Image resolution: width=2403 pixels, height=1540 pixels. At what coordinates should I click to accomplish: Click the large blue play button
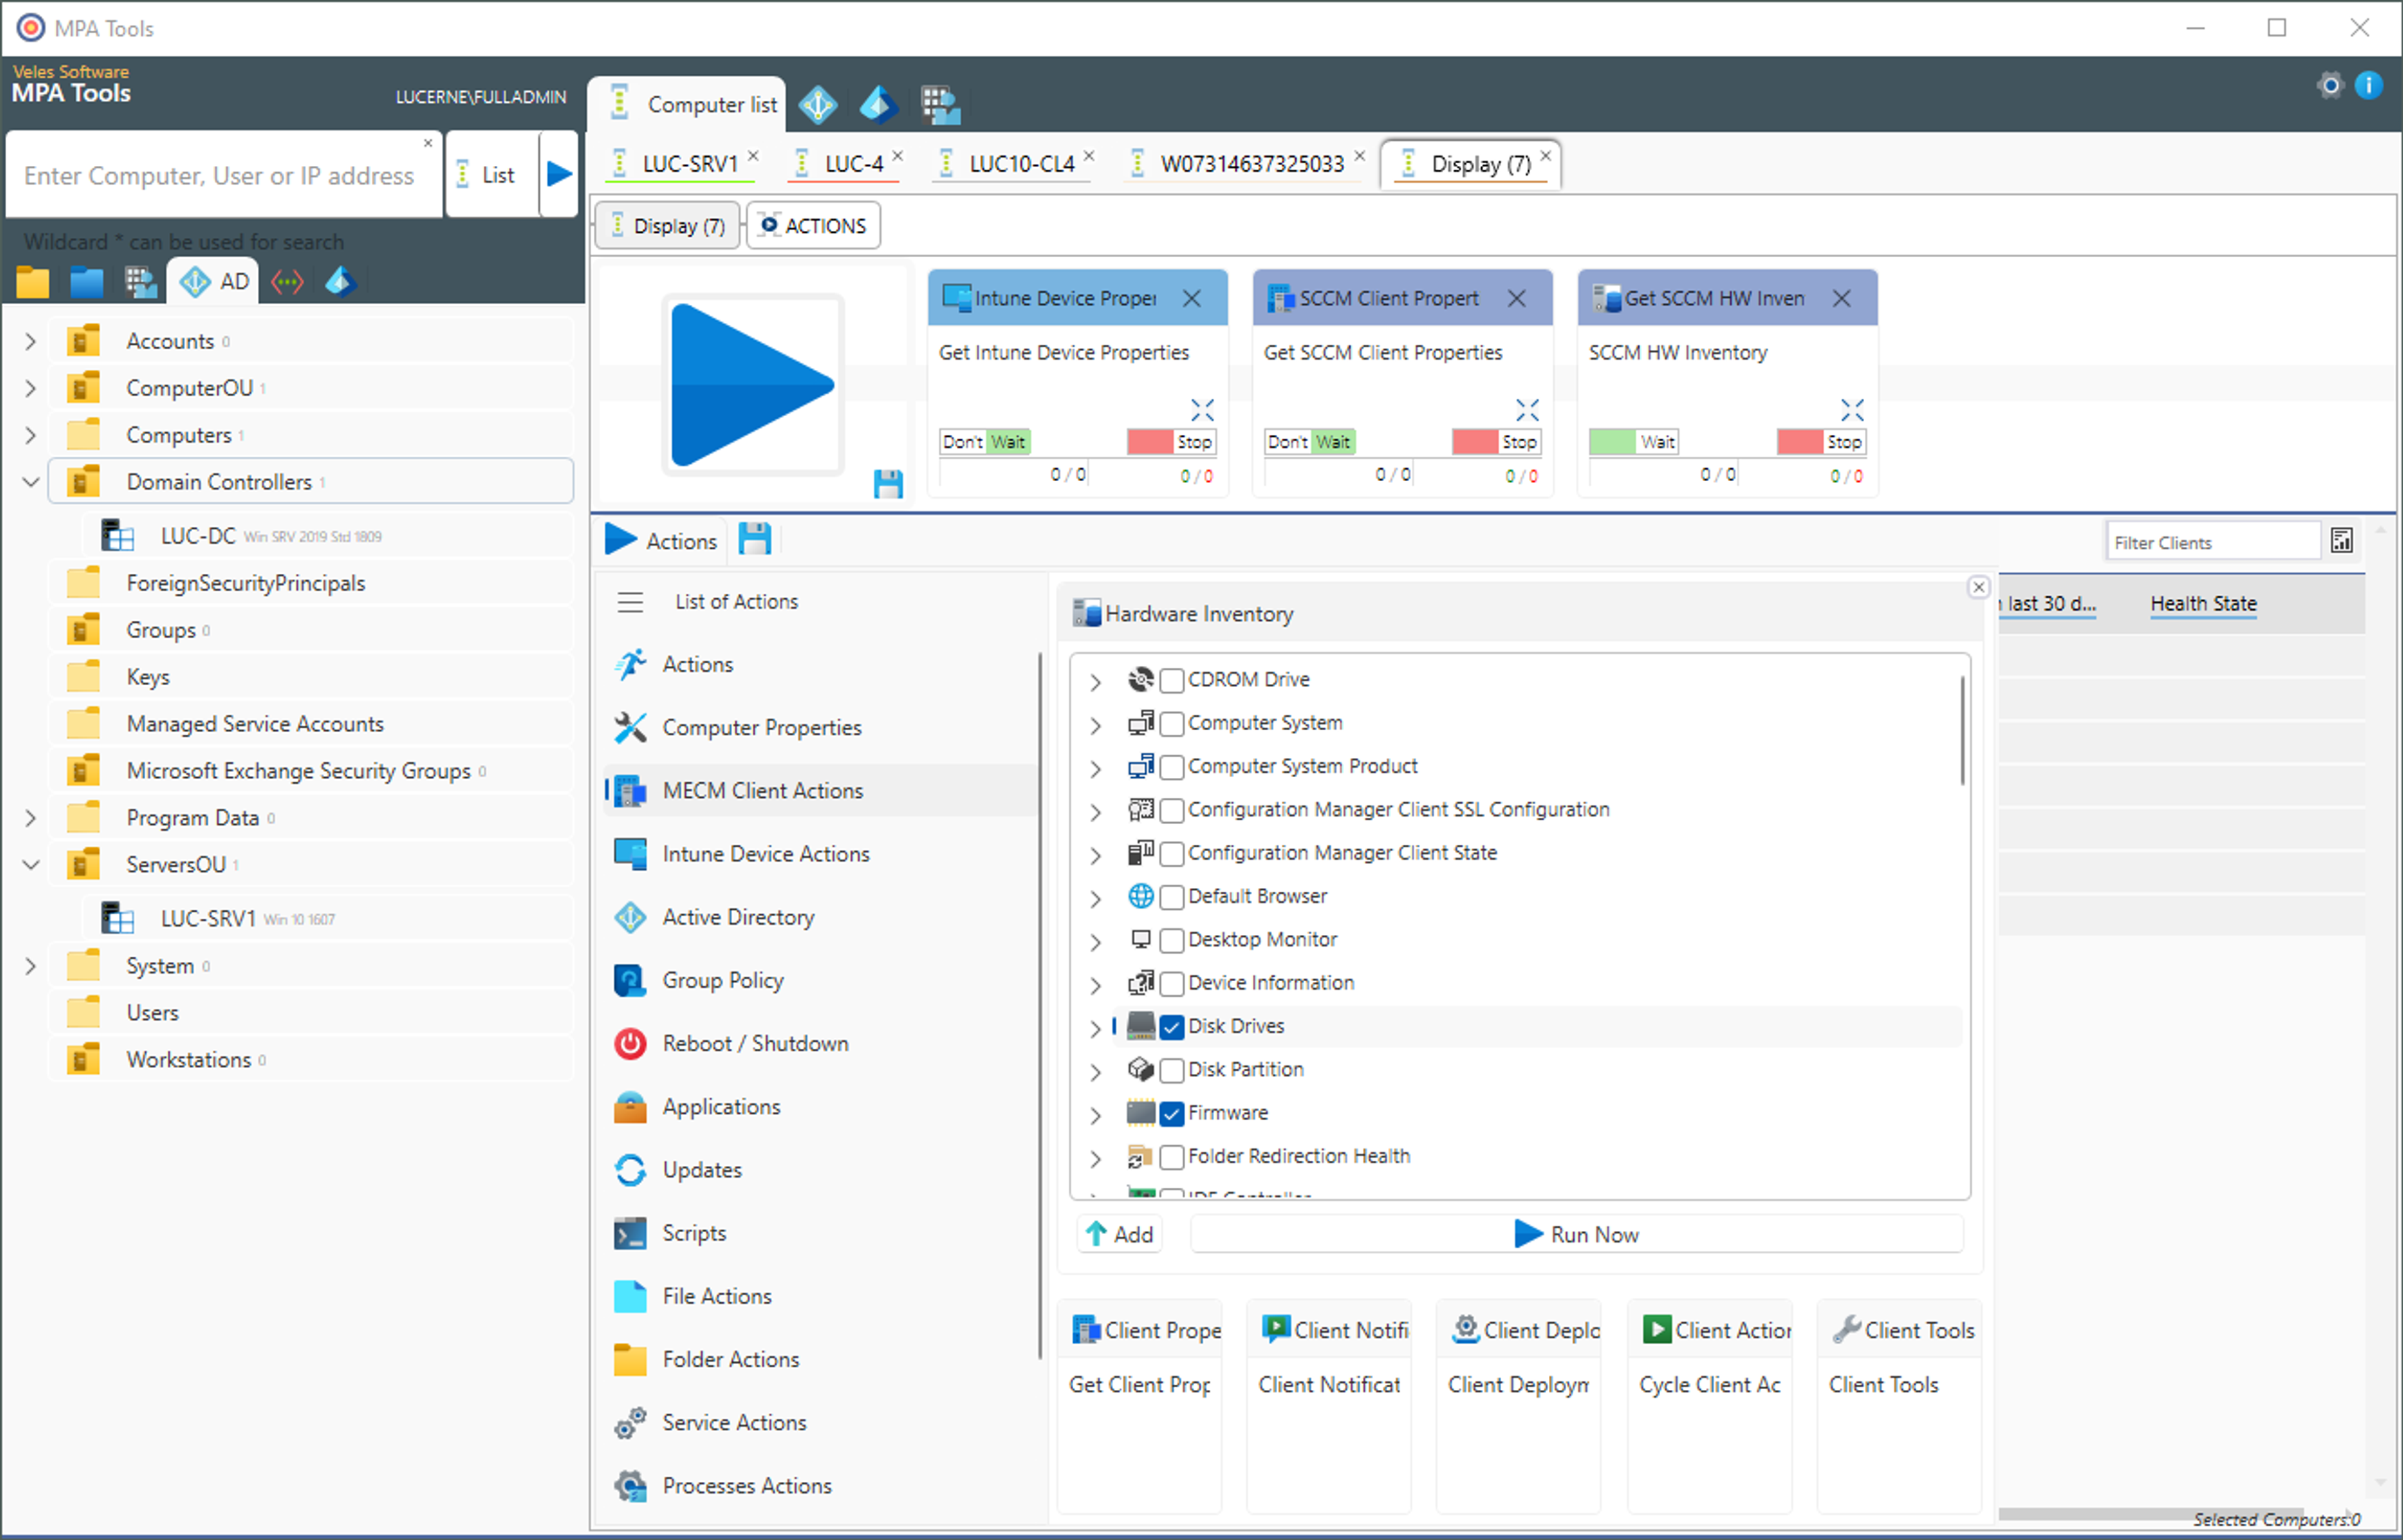[x=752, y=385]
